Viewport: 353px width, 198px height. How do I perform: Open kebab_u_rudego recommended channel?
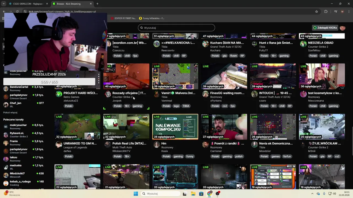[24, 183]
